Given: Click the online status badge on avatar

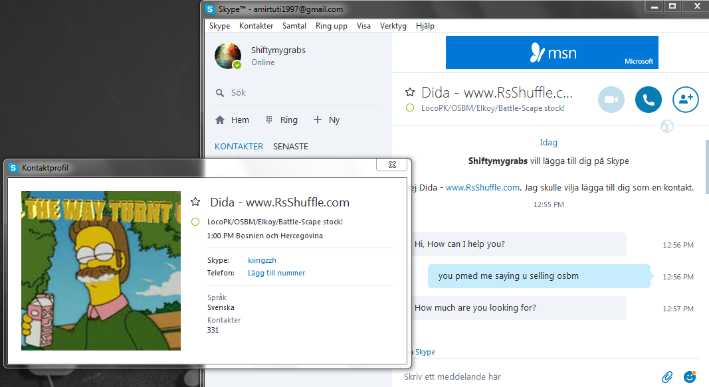Looking at the screenshot, I should click(x=237, y=65).
